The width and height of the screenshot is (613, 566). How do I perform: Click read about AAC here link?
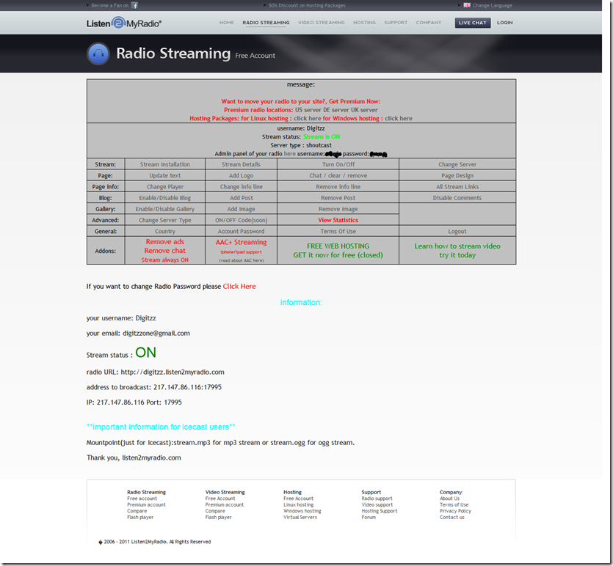click(x=242, y=260)
